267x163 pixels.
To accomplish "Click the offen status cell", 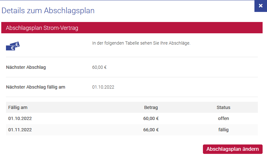I will point(223,119).
